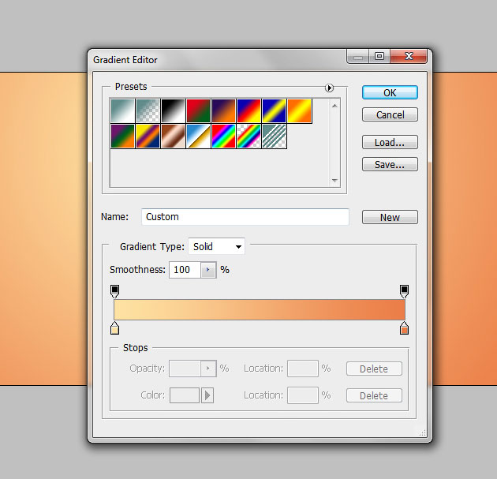Close the Gradient Editor dialog

409,57
